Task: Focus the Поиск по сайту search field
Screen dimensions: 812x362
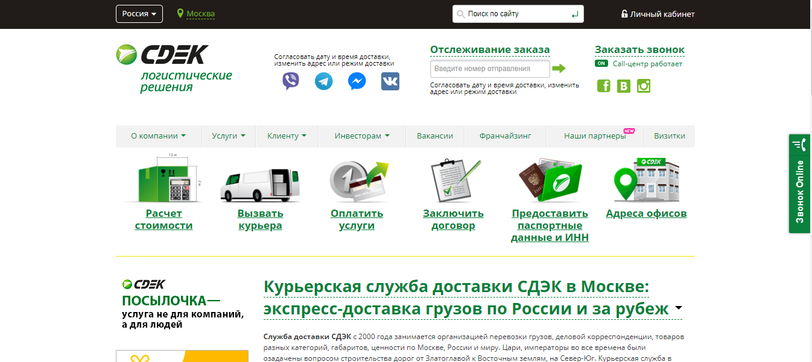Action: (518, 14)
